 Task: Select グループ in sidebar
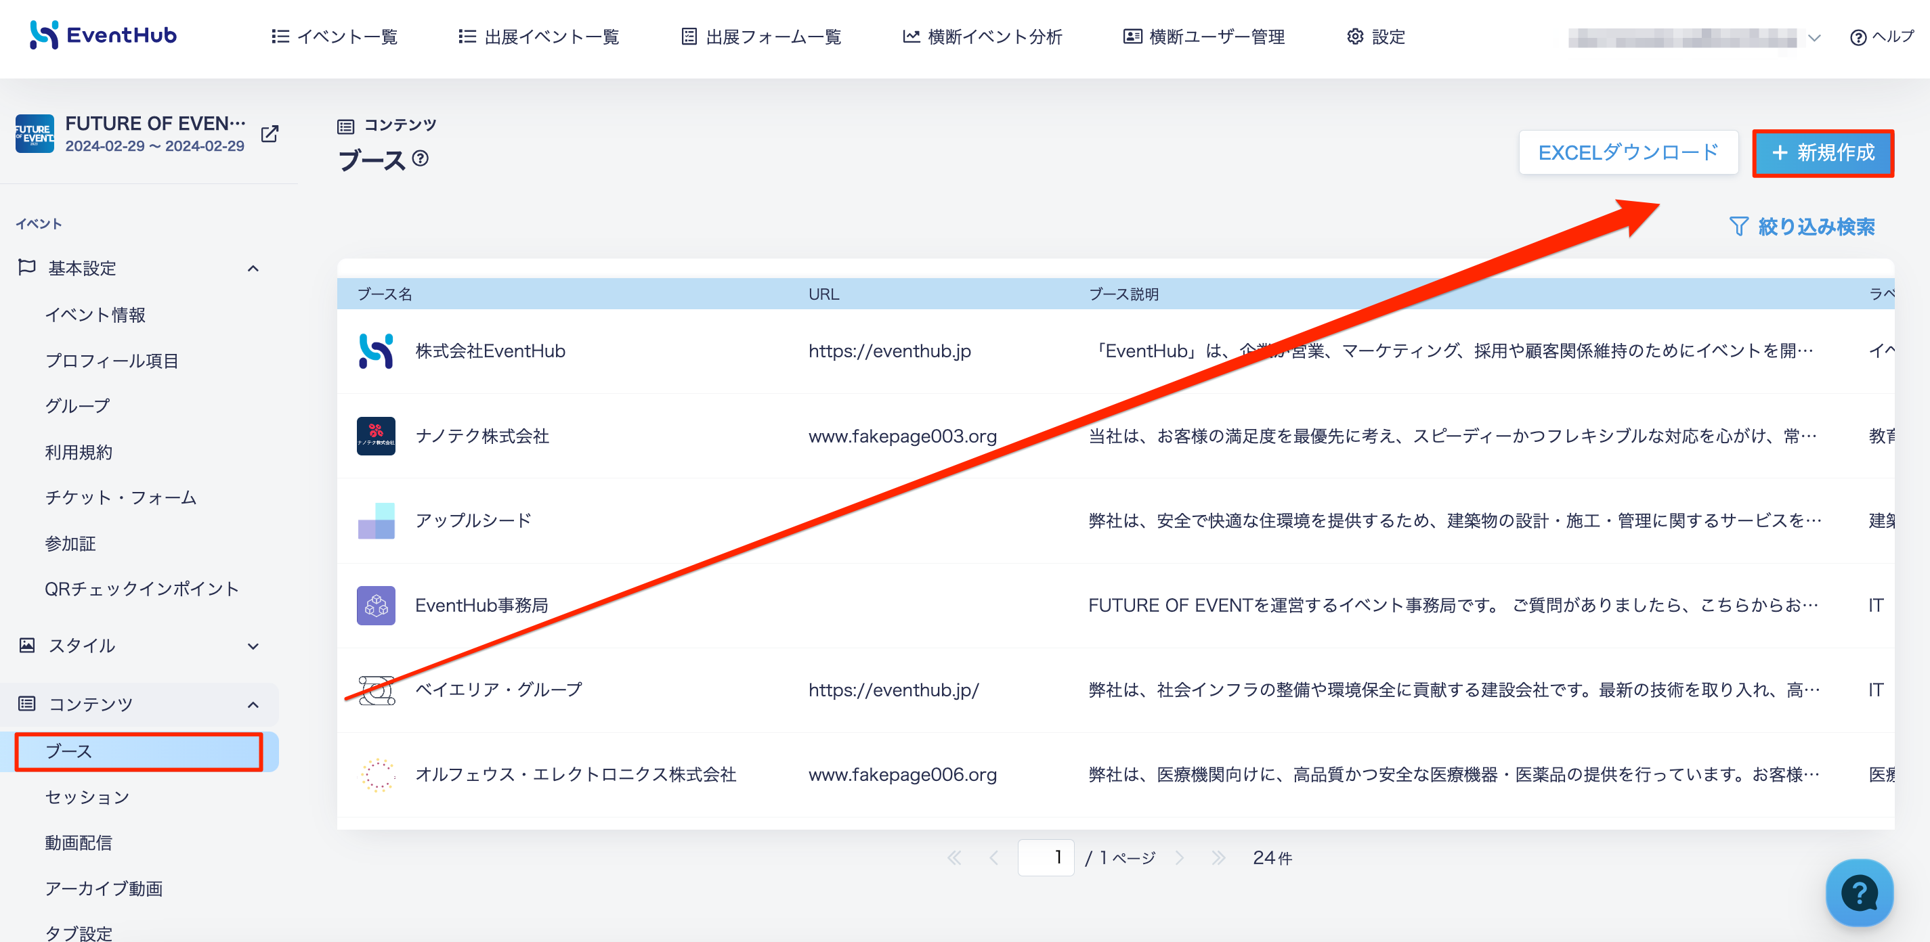(77, 406)
